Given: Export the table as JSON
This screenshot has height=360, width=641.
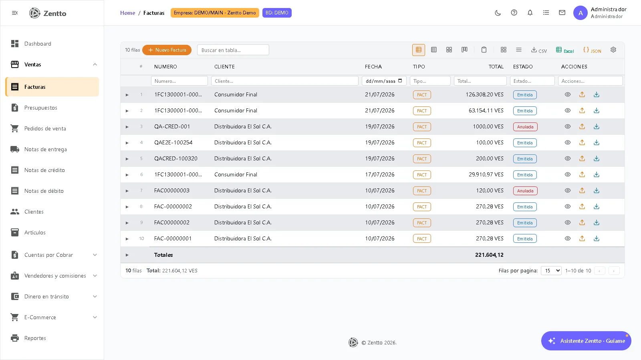Looking at the screenshot, I should (x=592, y=50).
